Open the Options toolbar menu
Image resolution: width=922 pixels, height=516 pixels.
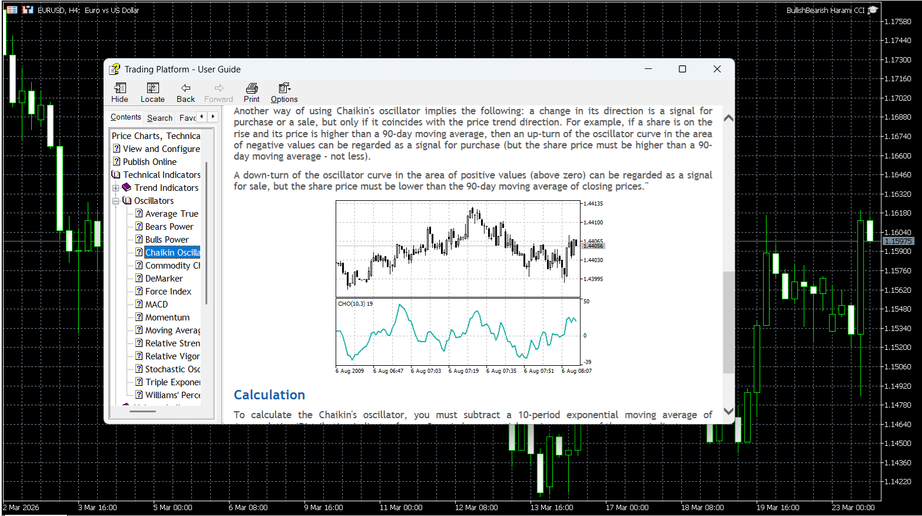(284, 92)
